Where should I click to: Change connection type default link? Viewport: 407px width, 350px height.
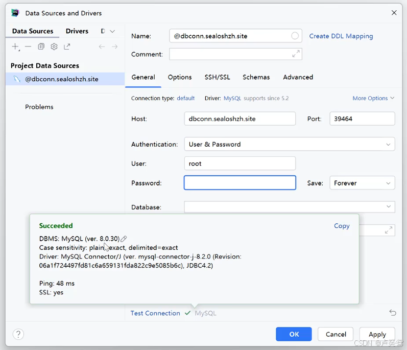[185, 98]
